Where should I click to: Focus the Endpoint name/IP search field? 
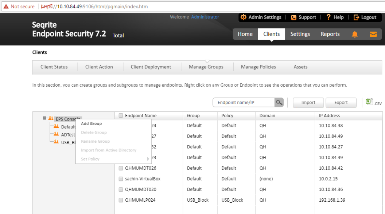point(244,103)
